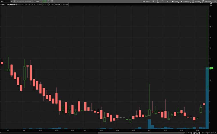Click the zoom out magnifier icon
Screen dimensions: 217x134
pos(196,133)
